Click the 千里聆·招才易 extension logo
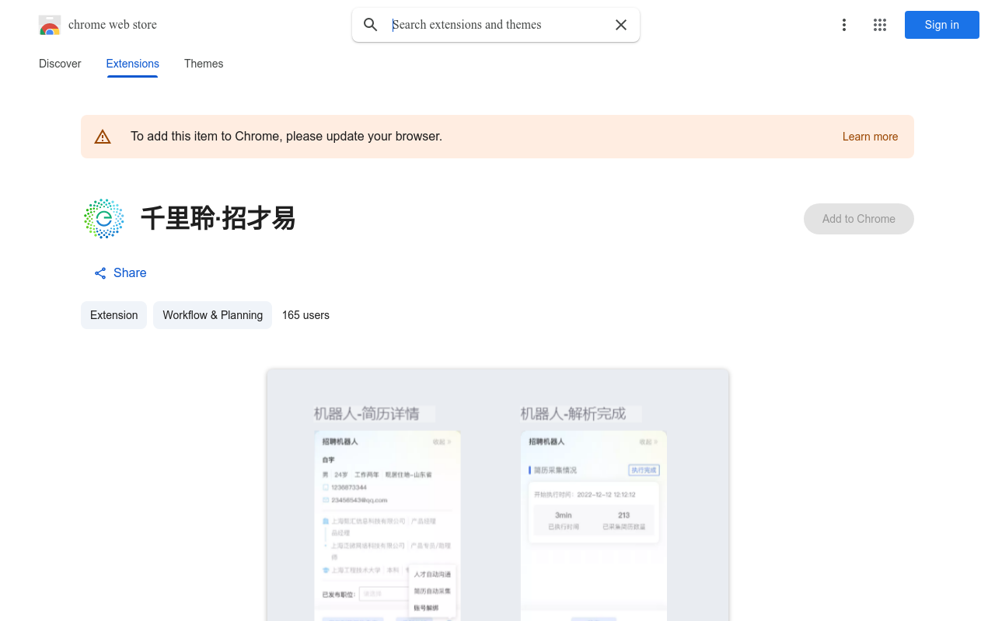The width and height of the screenshot is (995, 621). (104, 218)
